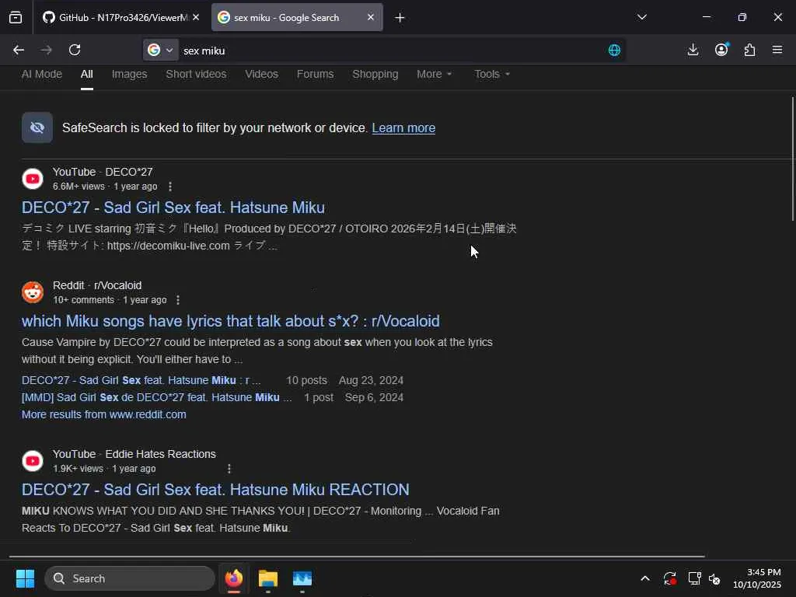Image resolution: width=796 pixels, height=597 pixels.
Task: Click the translate globe icon in address bar
Action: [x=614, y=51]
